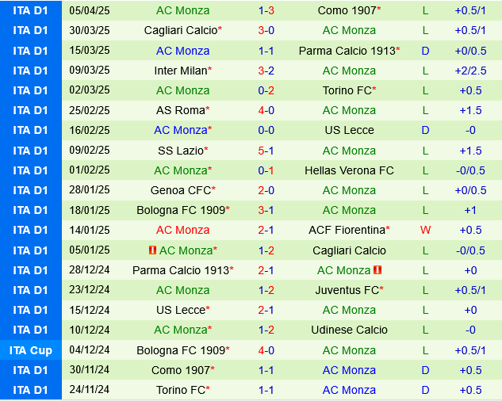The width and height of the screenshot is (502, 401).
Task: Click the W result on 14/01/25 row
Action: [425, 230]
